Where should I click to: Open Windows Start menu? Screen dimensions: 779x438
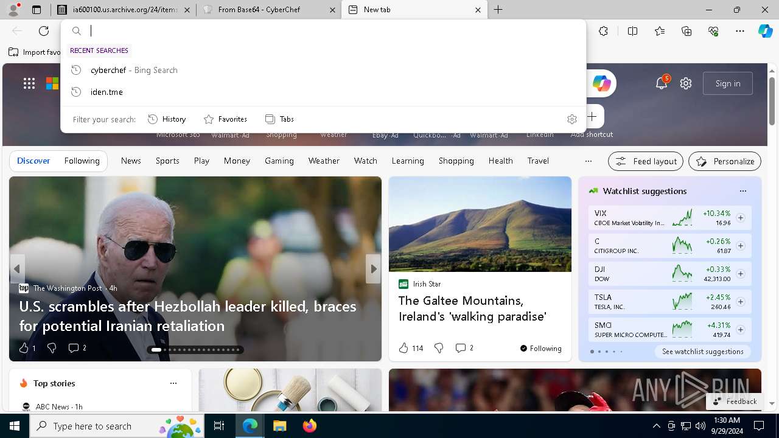[x=15, y=426]
